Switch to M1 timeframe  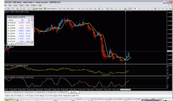click(x=60, y=9)
